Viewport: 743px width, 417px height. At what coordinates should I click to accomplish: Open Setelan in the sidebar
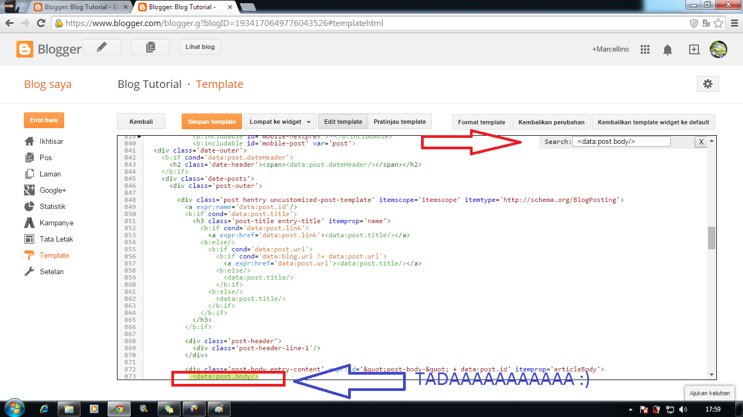coord(52,271)
